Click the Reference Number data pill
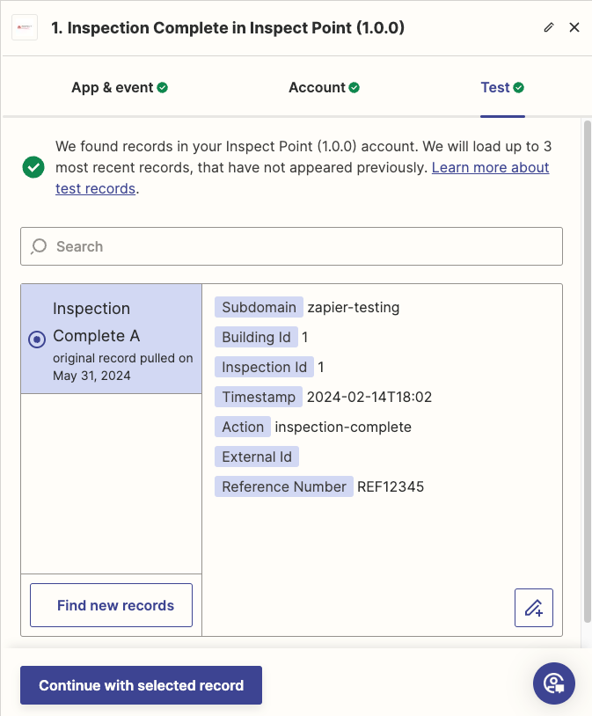The image size is (592, 716). point(283,486)
